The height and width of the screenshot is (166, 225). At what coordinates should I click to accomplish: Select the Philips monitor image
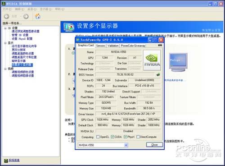(178, 62)
